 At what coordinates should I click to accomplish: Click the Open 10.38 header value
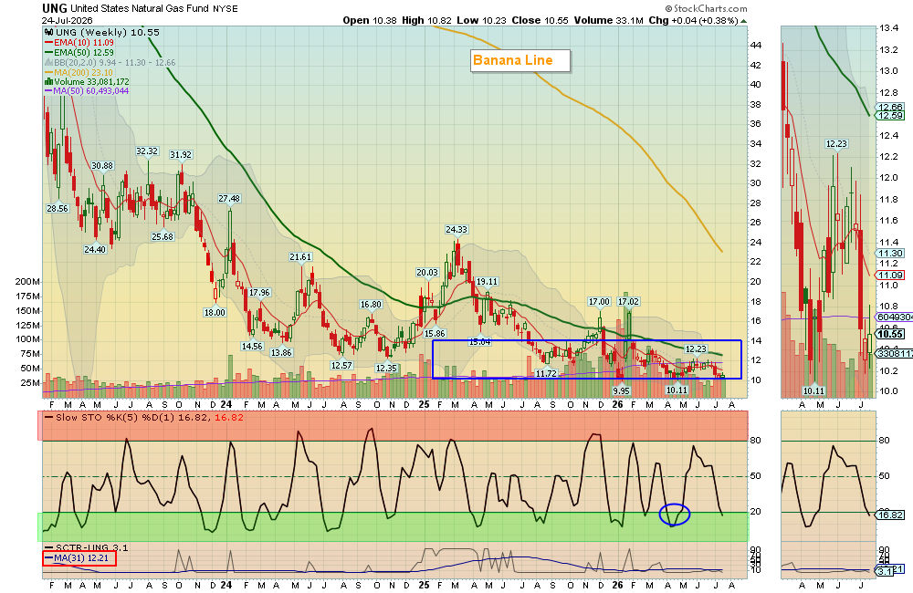(370, 20)
